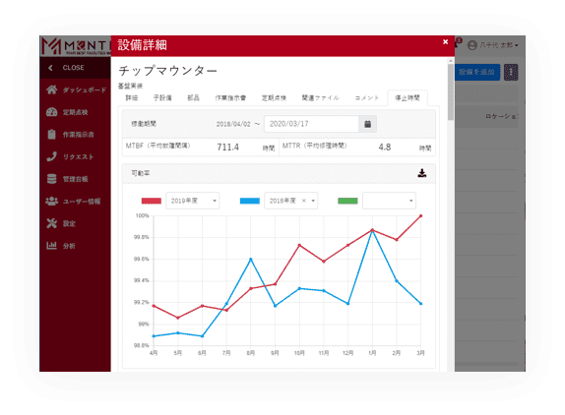Click the database ledger icon
Viewport: 565px width, 415px height.
[51, 179]
